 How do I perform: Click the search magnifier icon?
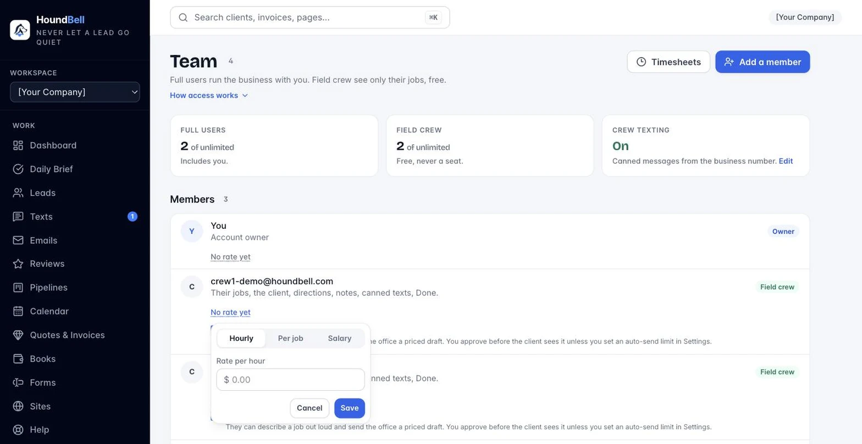(x=184, y=18)
